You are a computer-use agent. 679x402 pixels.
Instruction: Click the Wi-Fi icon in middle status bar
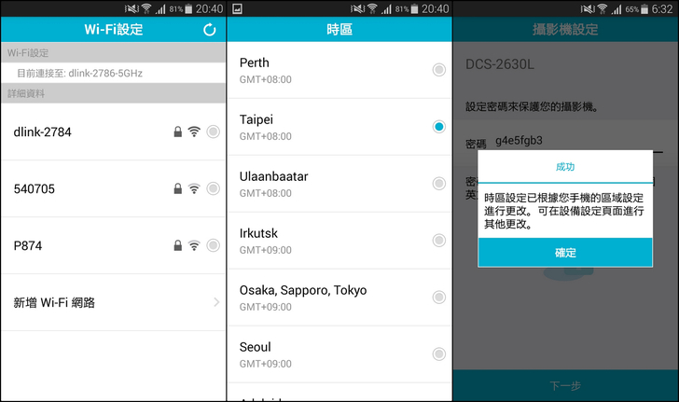(372, 8)
